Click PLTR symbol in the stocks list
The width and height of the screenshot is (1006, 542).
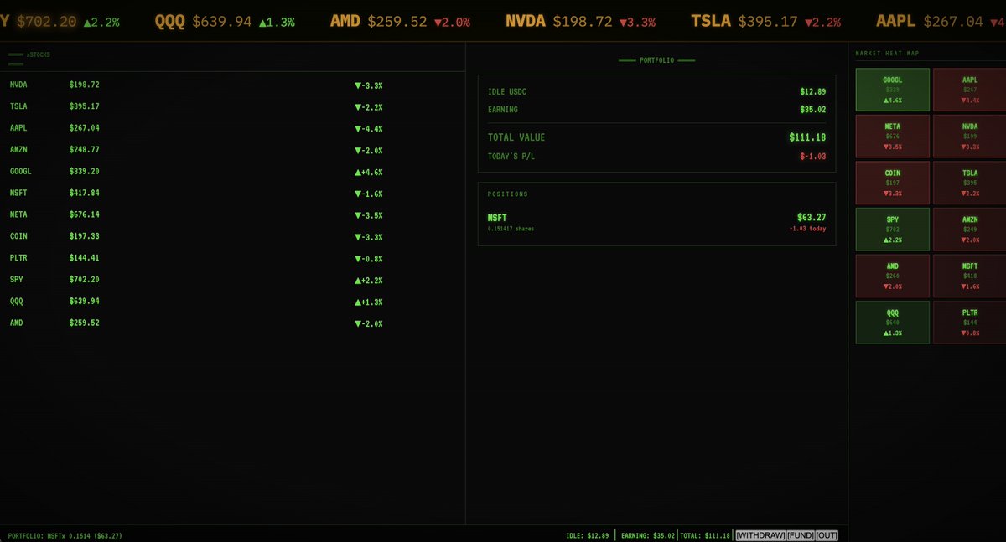18,258
